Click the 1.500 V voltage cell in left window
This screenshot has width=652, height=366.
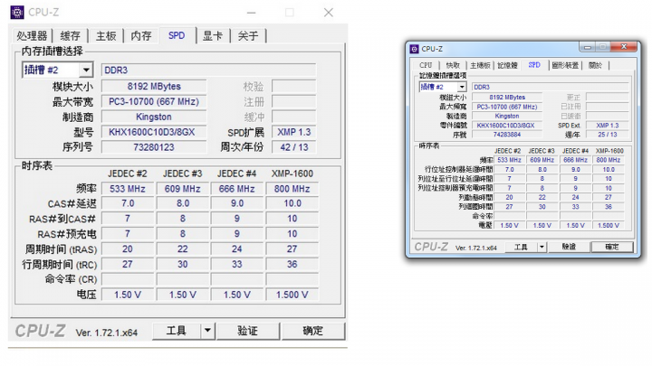292,295
